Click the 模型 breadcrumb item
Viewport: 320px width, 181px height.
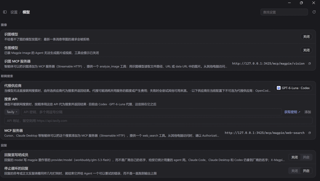click(x=26, y=12)
